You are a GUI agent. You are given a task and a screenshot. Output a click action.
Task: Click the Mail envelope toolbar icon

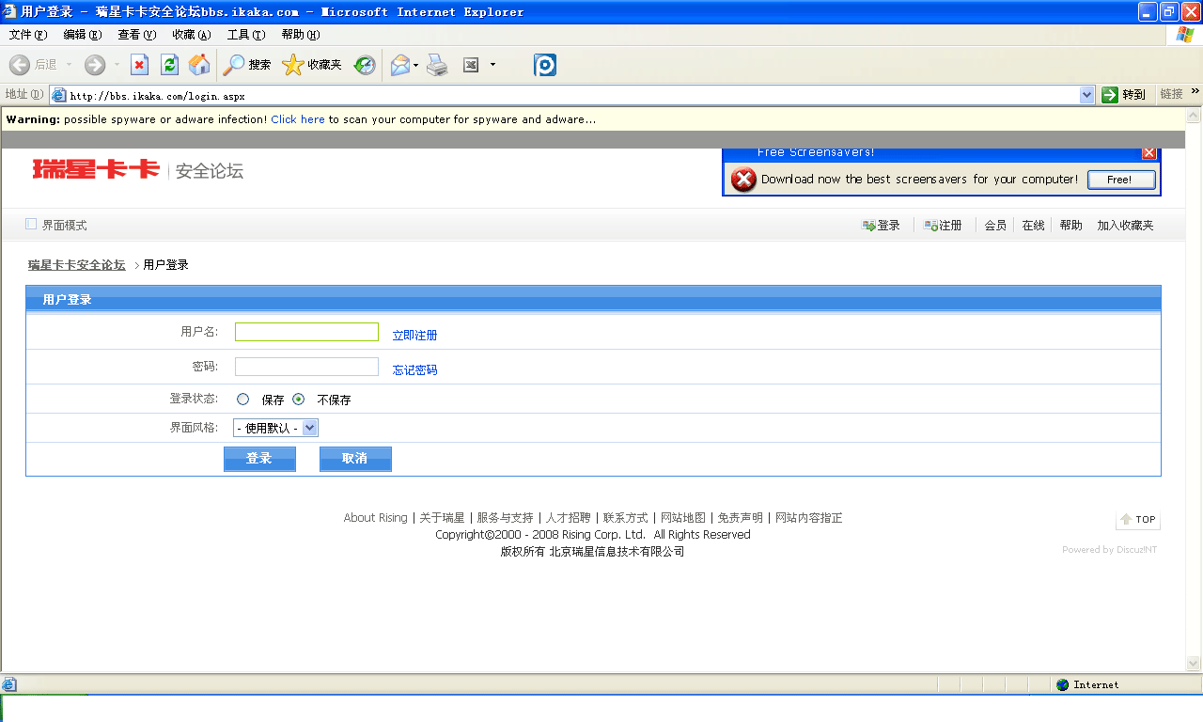point(400,65)
